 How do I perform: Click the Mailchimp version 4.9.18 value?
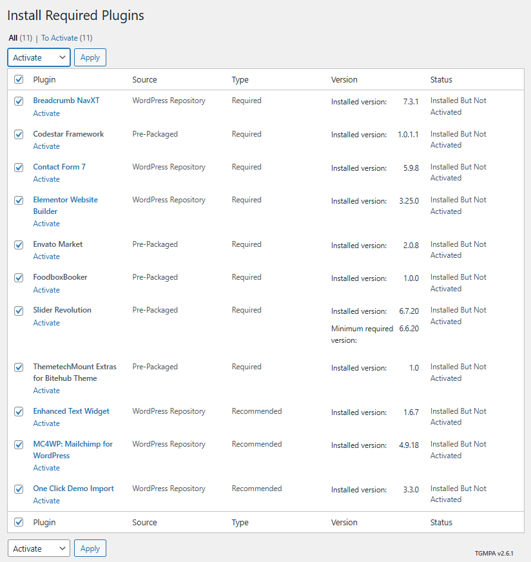[409, 445]
